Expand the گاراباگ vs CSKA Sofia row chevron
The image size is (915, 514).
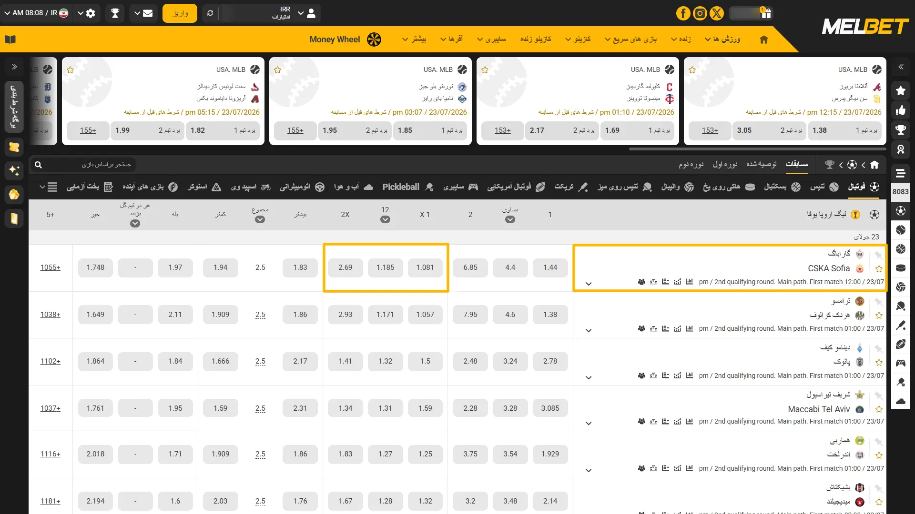pyautogui.click(x=589, y=284)
